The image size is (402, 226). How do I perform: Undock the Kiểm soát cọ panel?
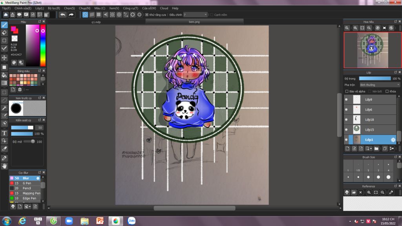coord(40,120)
